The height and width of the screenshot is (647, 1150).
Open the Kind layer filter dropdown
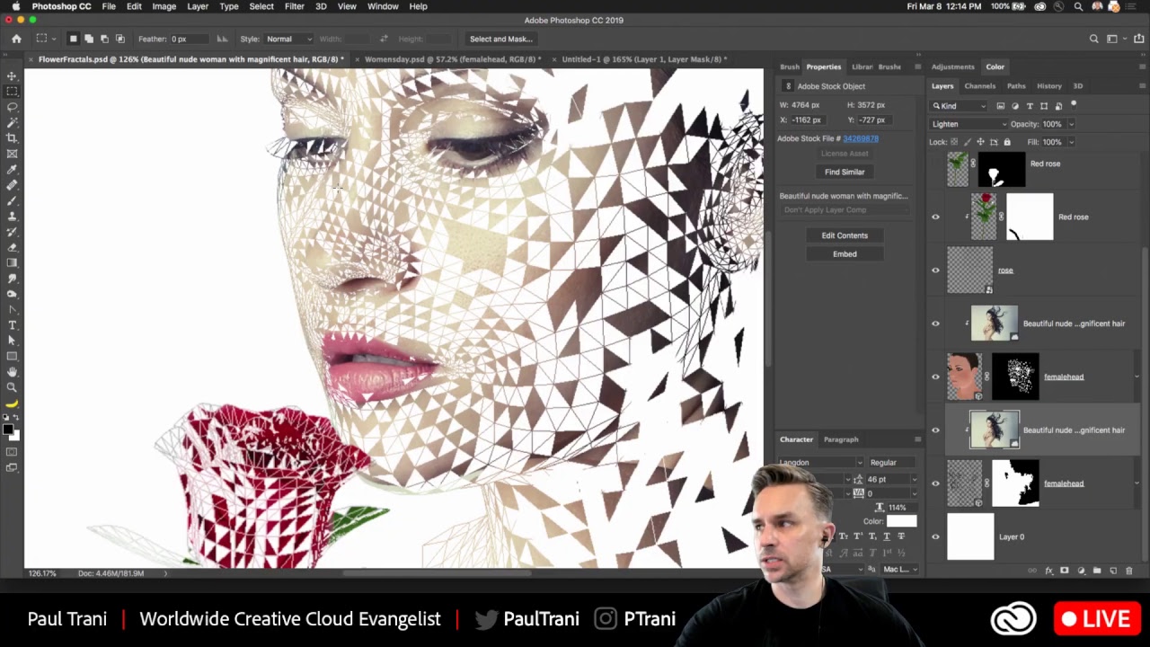click(x=959, y=106)
